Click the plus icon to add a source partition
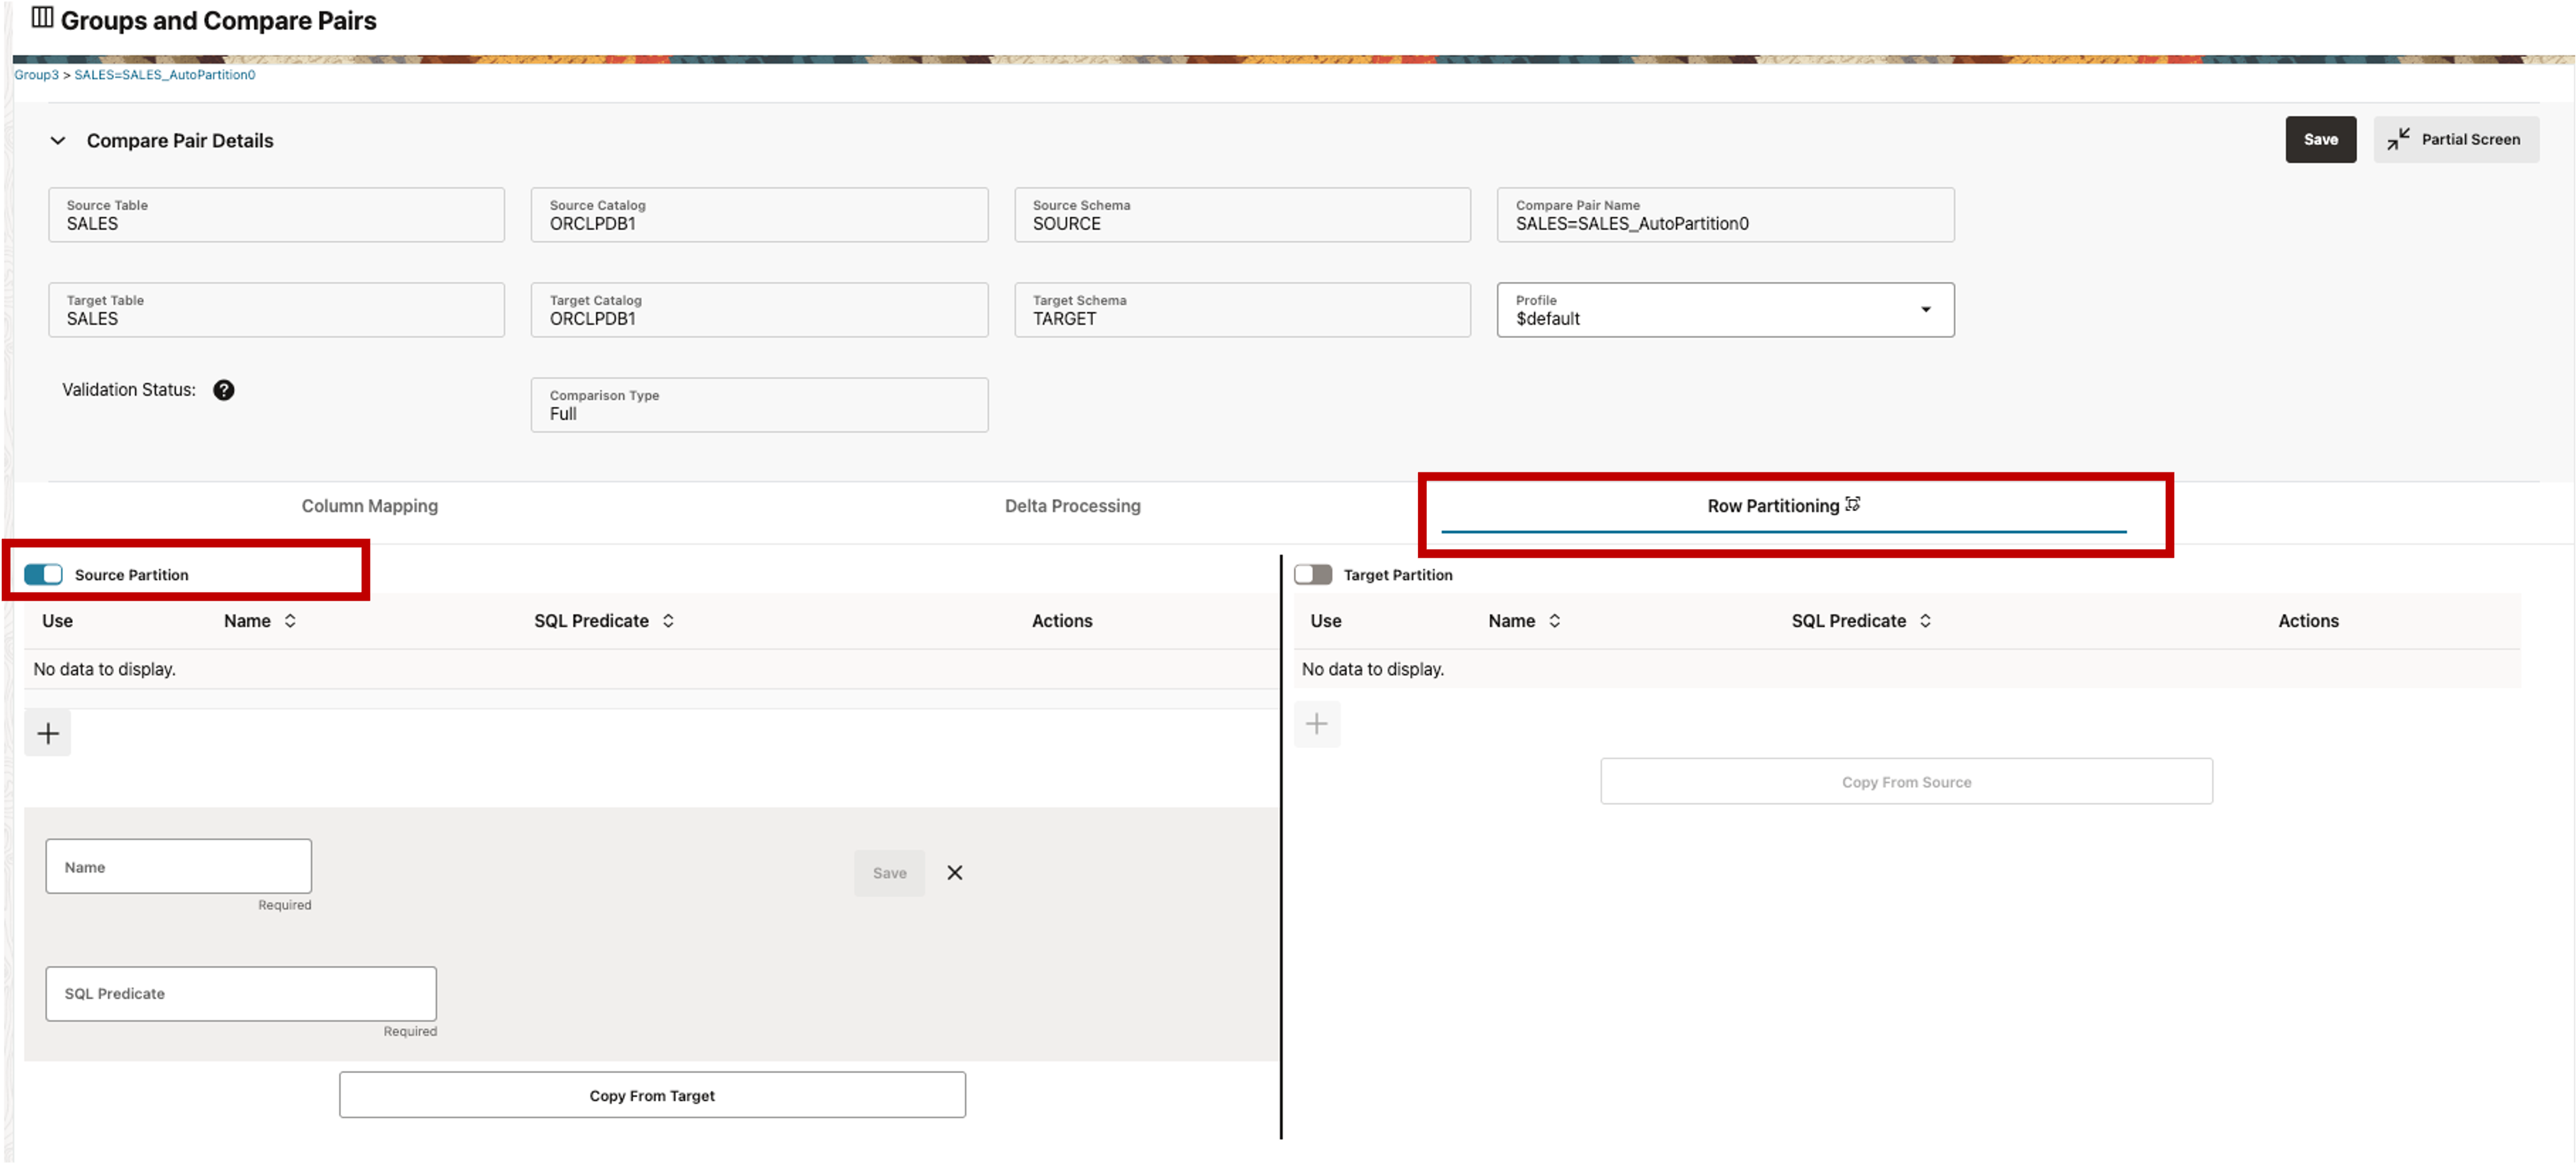This screenshot has width=2576, height=1164. pyautogui.click(x=47, y=732)
